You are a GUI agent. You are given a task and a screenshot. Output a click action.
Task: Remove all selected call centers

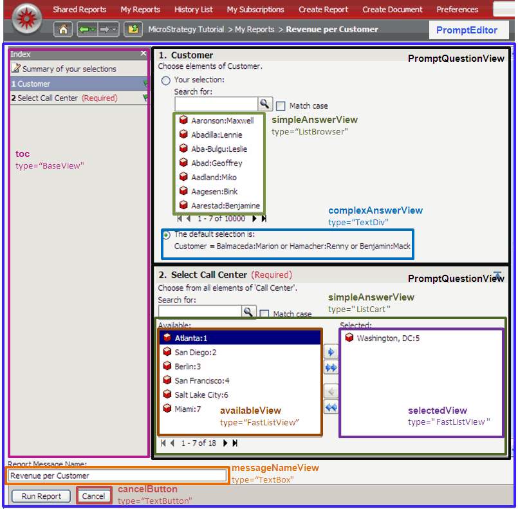point(331,407)
